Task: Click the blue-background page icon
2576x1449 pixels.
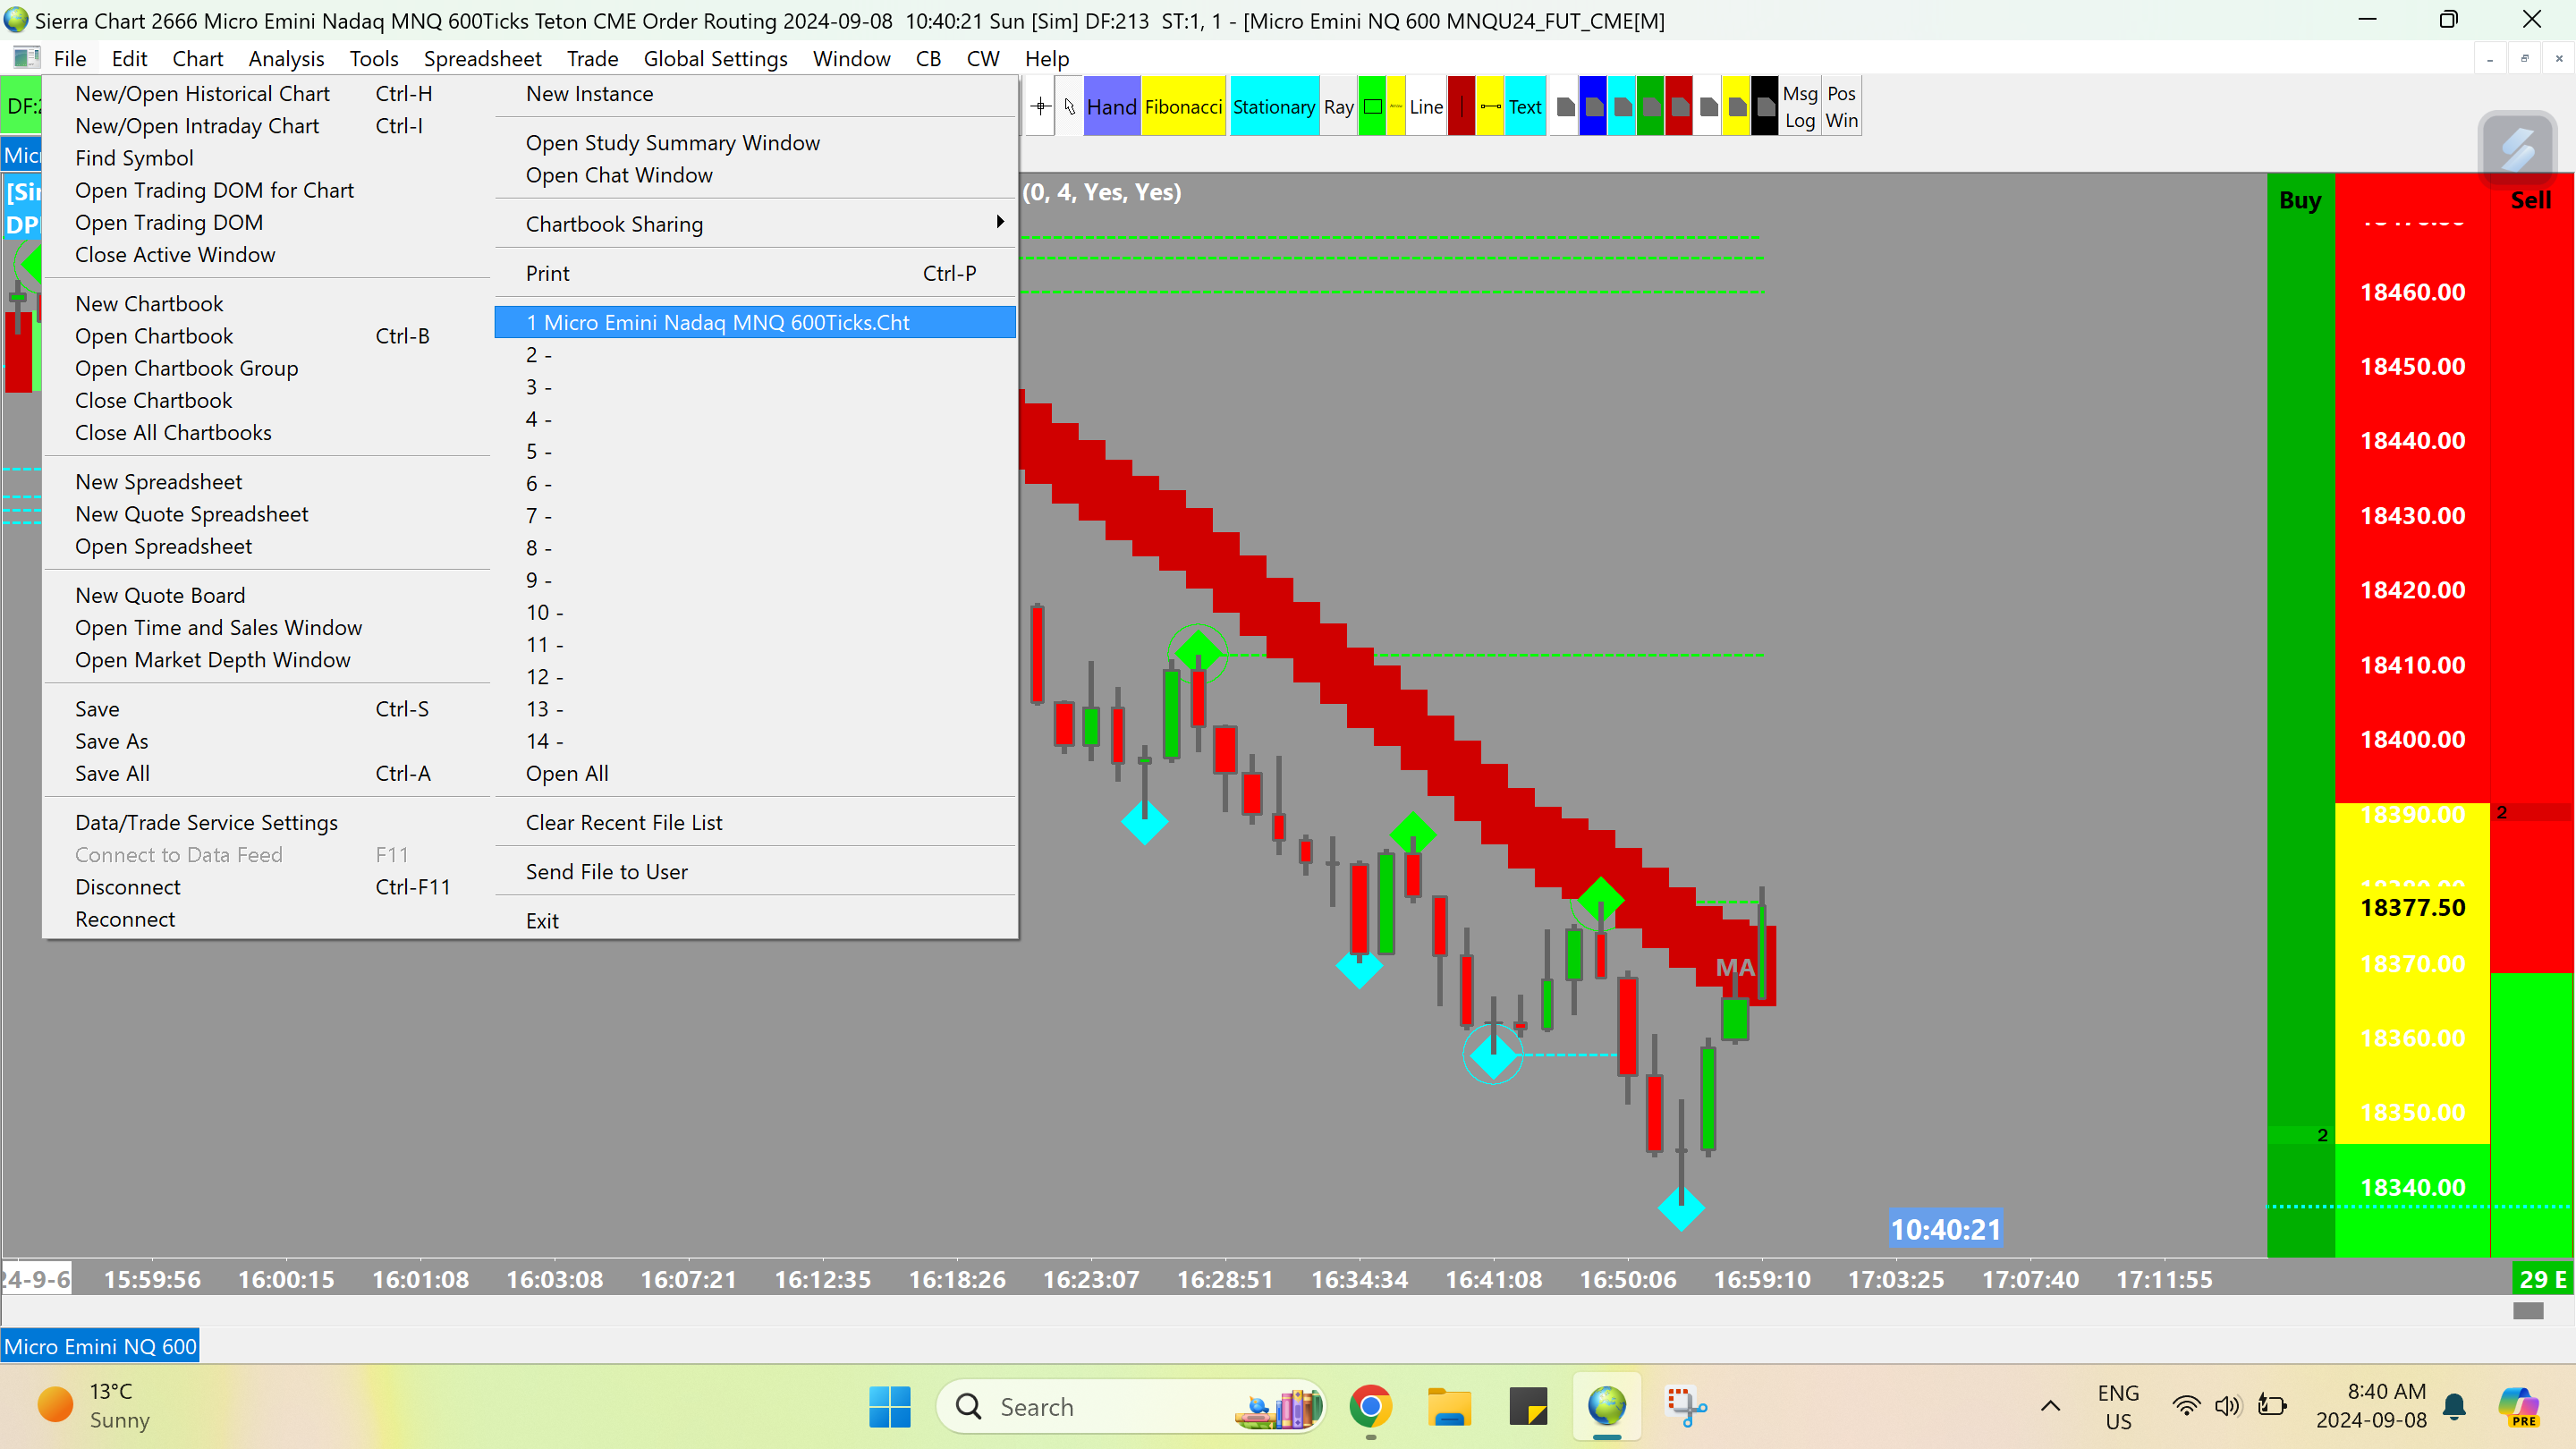Action: click(1594, 106)
